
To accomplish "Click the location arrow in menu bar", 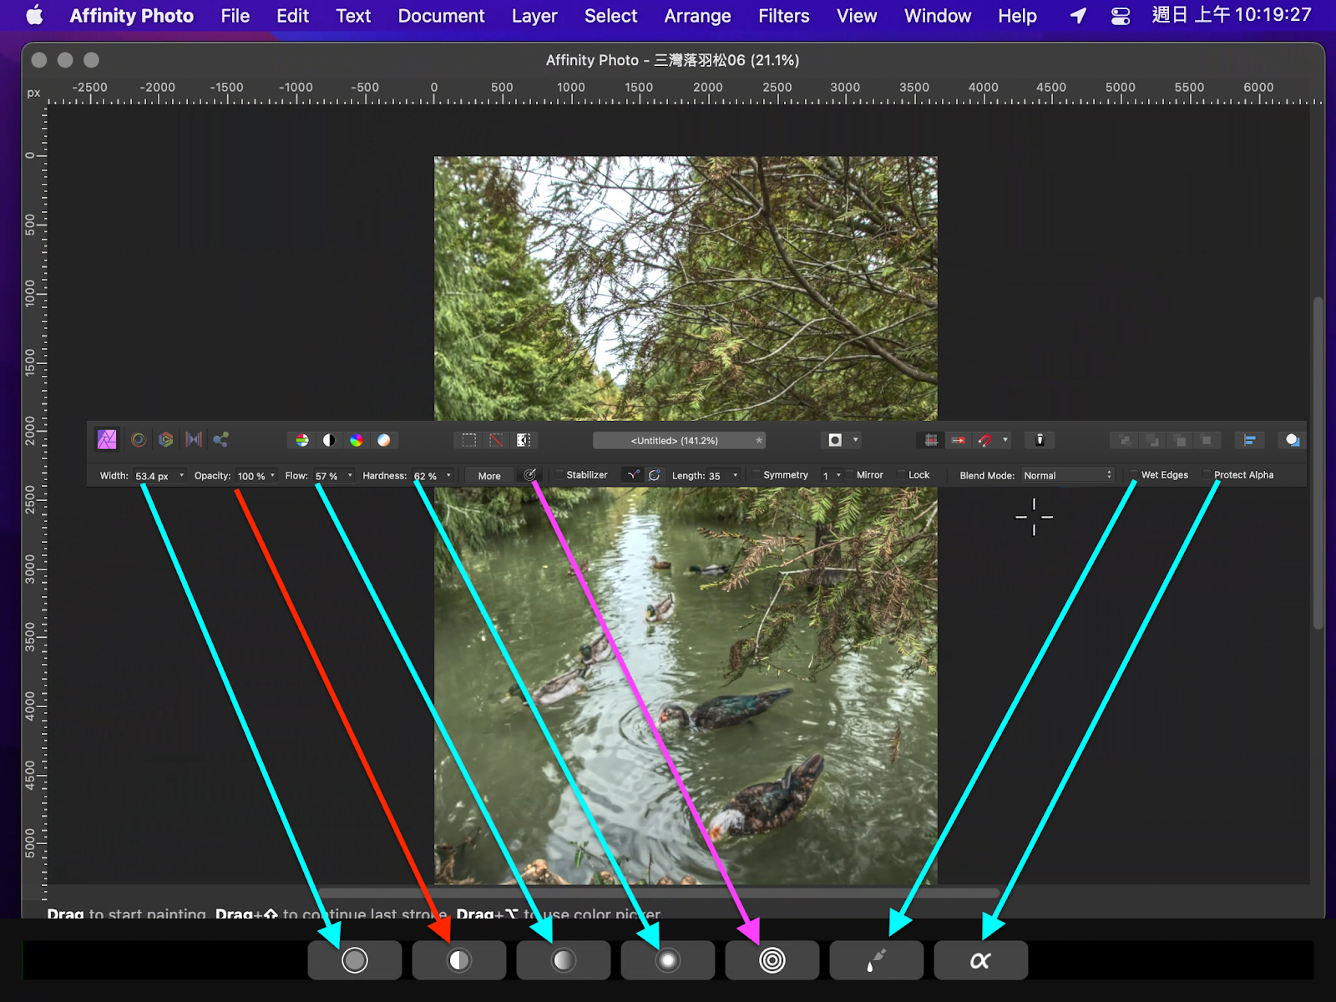I will click(1079, 16).
